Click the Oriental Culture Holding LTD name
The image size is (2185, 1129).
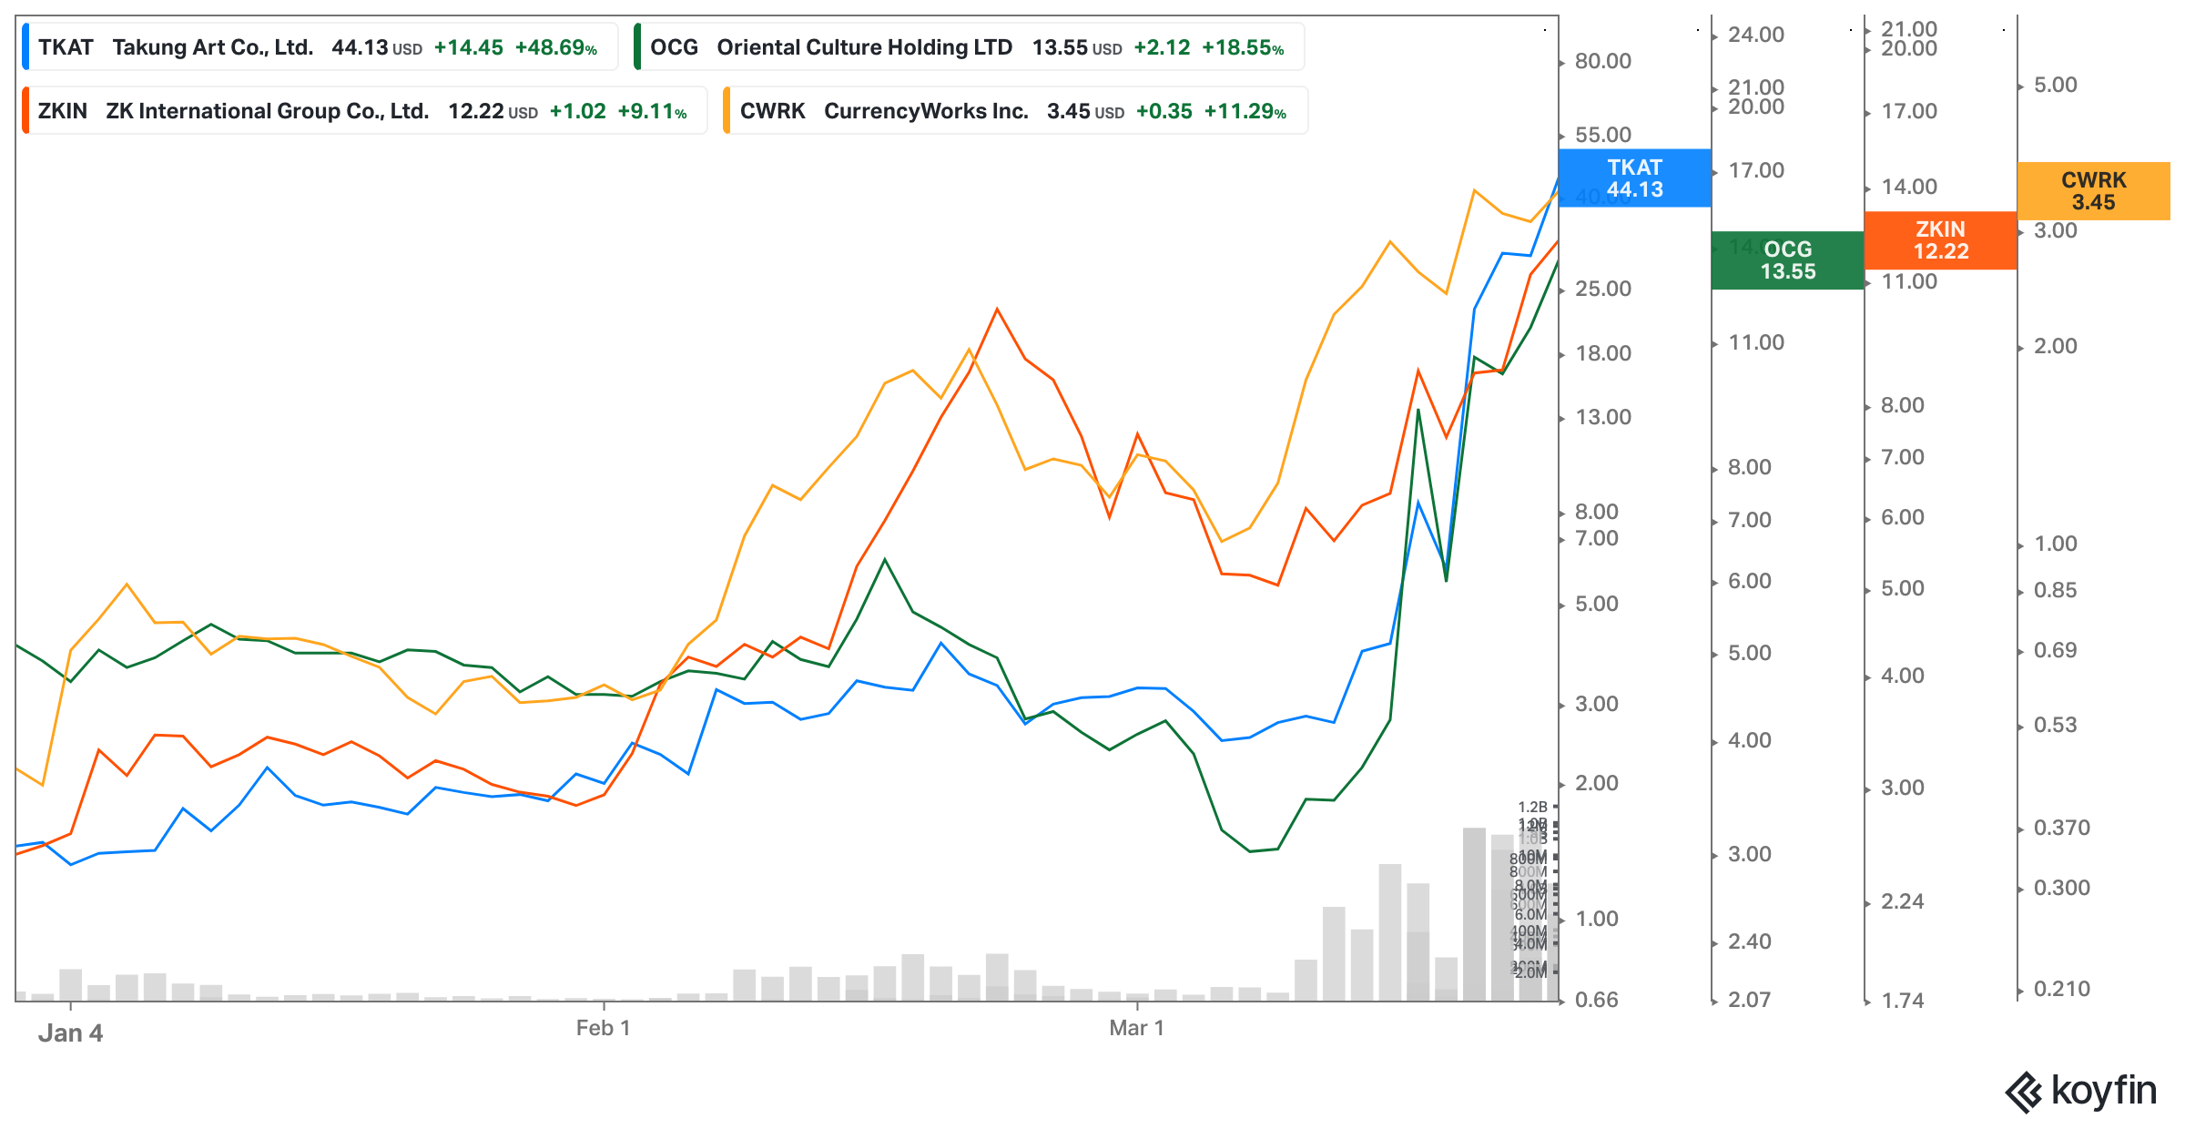click(x=864, y=47)
